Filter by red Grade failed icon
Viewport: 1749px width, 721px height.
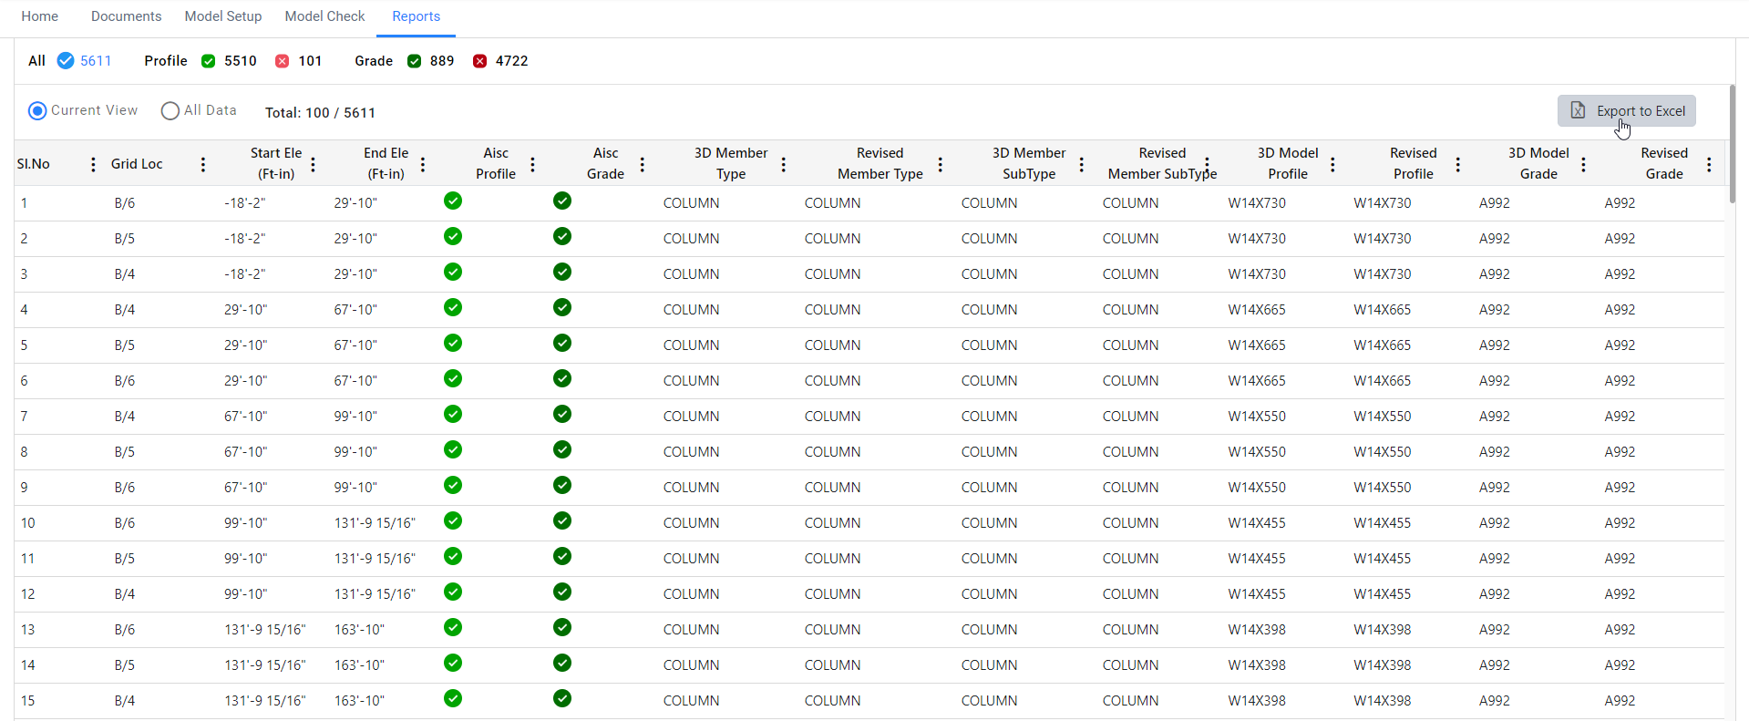[480, 61]
